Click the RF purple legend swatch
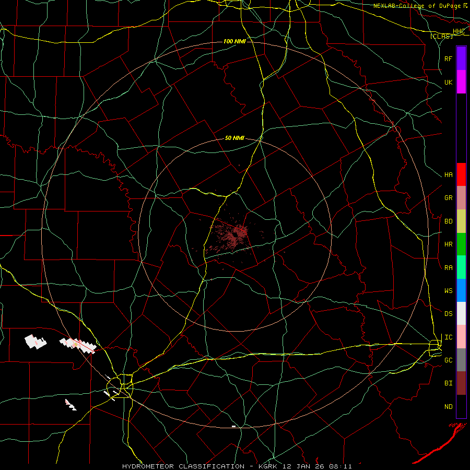The width and height of the screenshot is (470, 470). point(461,58)
